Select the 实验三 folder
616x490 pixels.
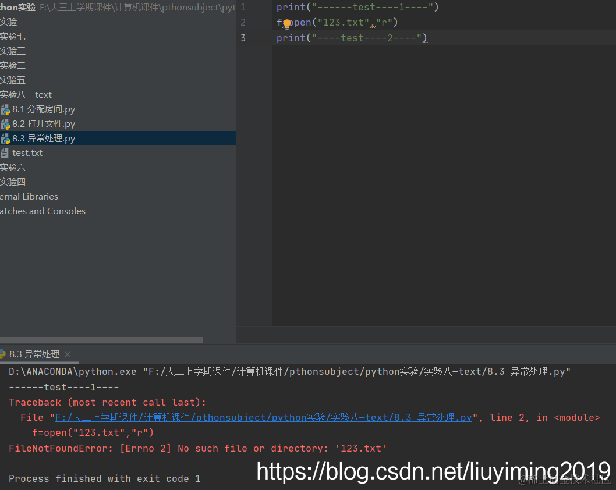[x=13, y=51]
